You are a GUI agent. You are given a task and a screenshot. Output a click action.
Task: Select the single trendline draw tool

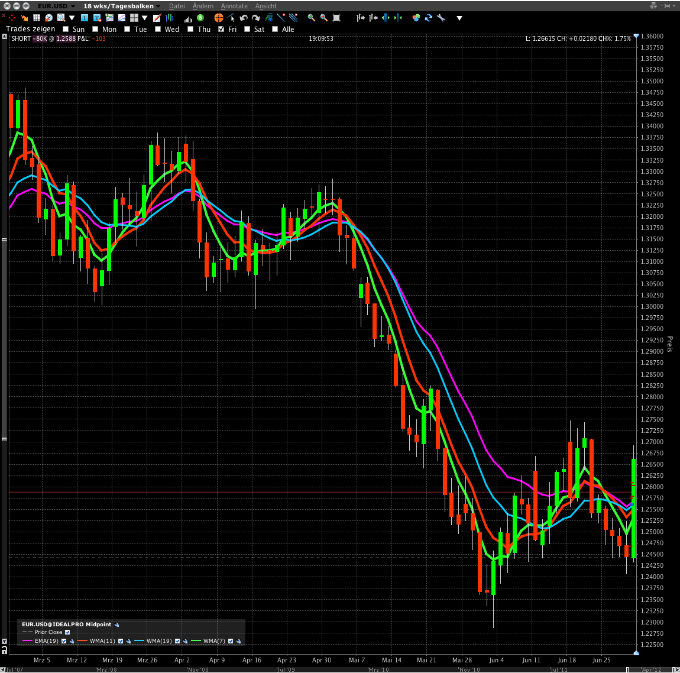coord(281,18)
